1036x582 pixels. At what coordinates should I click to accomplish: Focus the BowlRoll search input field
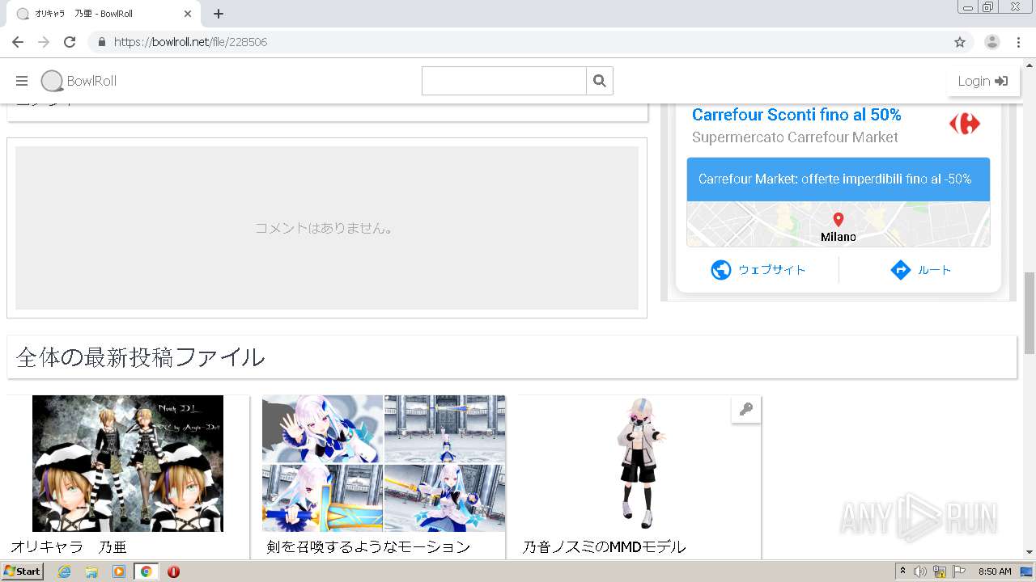504,81
